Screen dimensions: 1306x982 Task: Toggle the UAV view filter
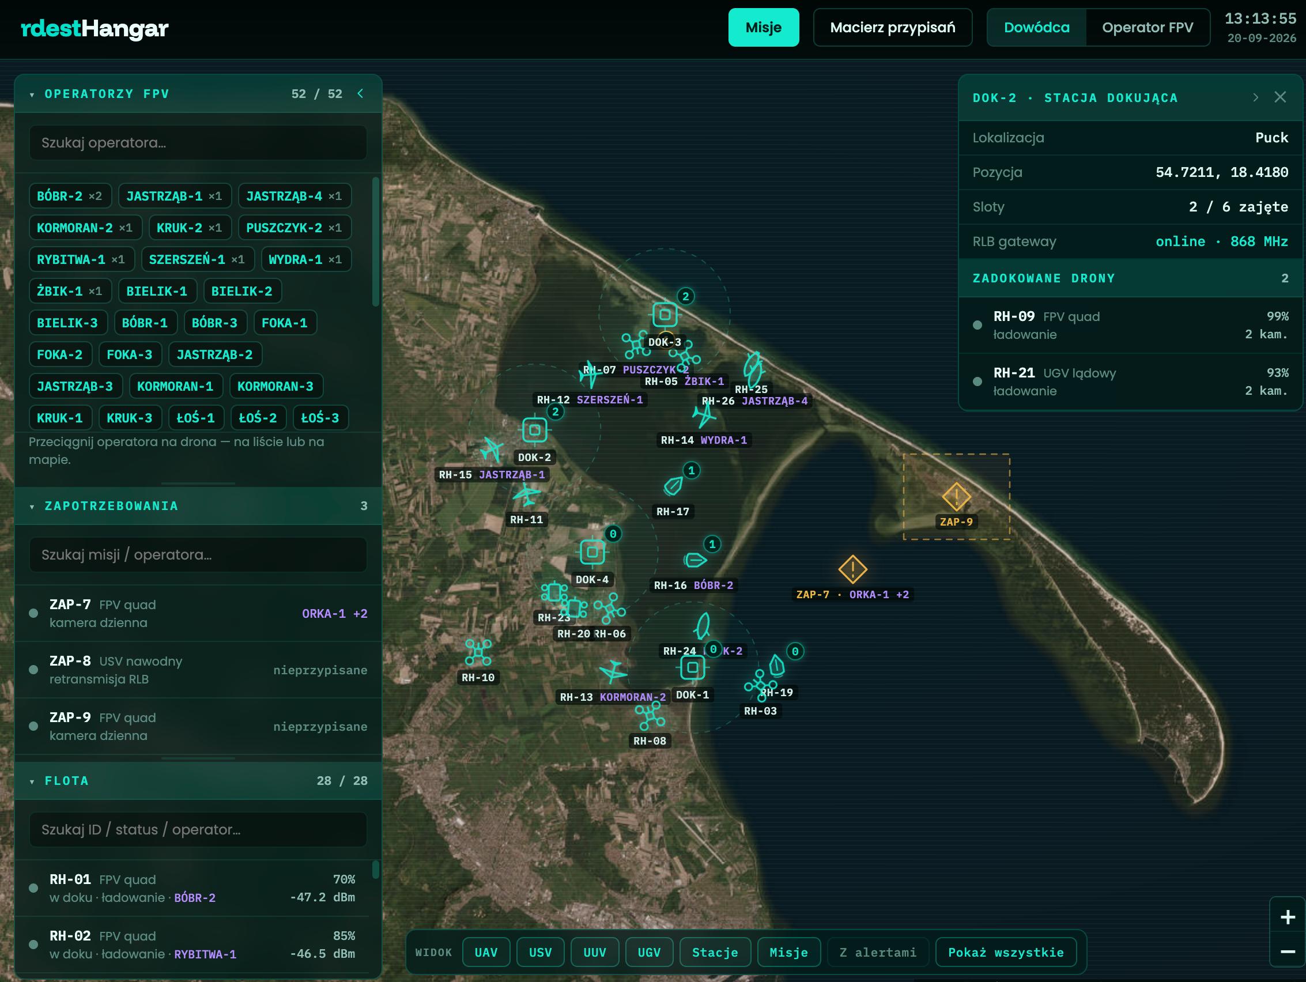486,952
